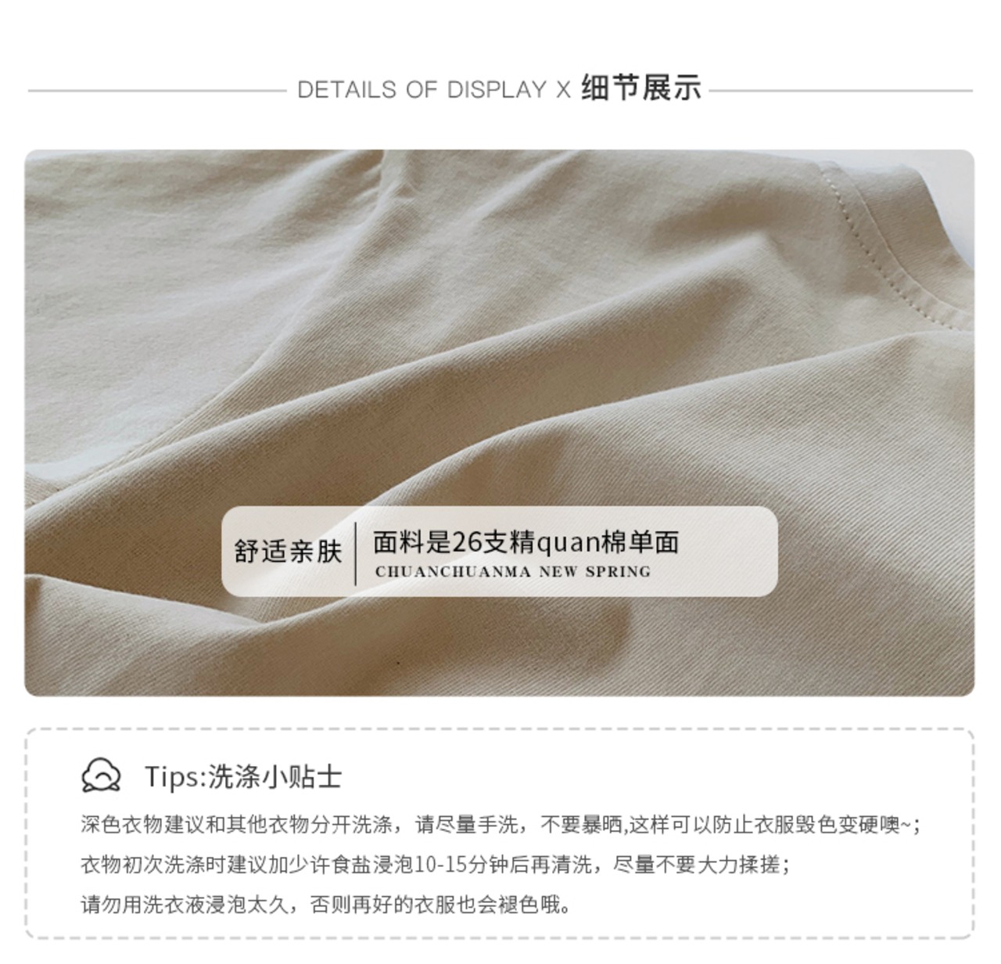The image size is (1001, 964).
Task: Click the Tips:洗涤小贴士 title
Action: [243, 776]
